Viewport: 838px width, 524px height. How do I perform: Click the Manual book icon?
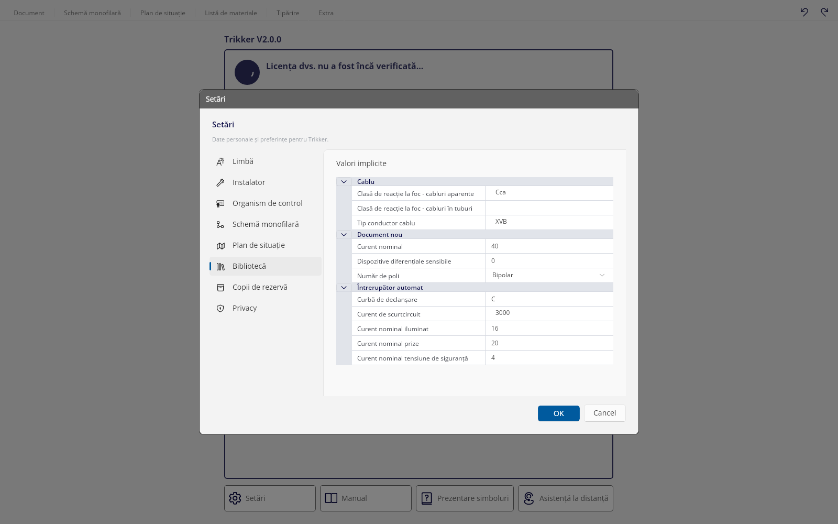[331, 498]
